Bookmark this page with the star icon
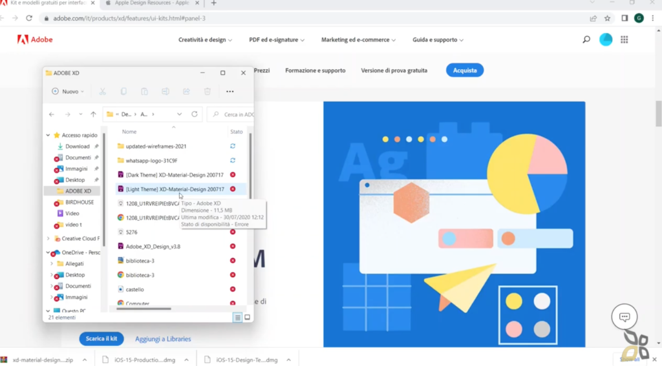This screenshot has width=662, height=366. click(608, 18)
